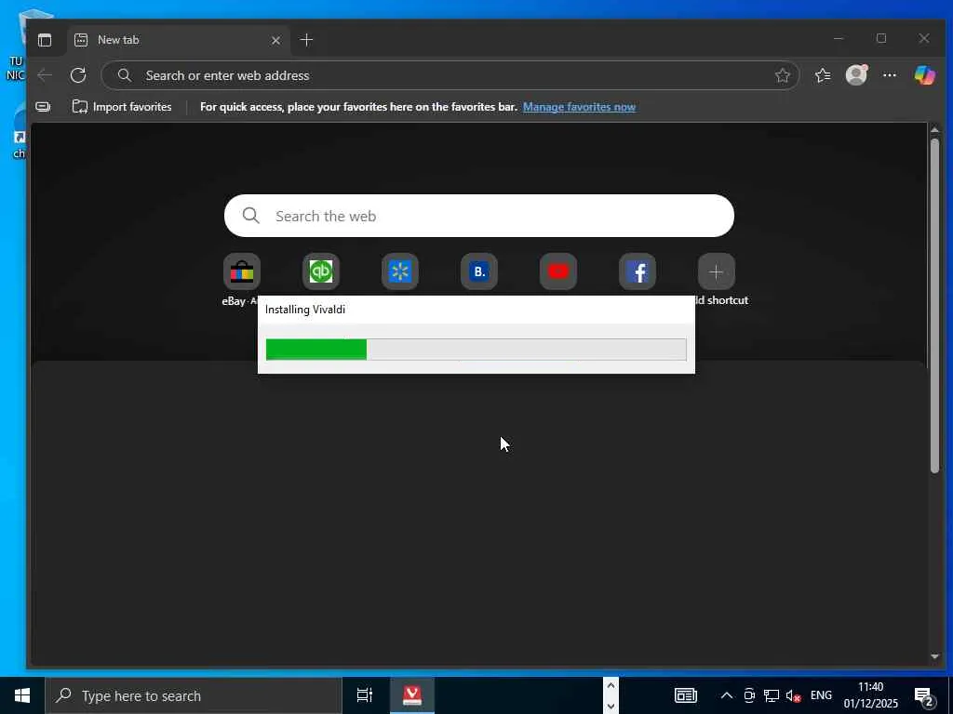This screenshot has width=953, height=714.
Task: Open the Booking.com shortcut tile
Action: click(x=479, y=272)
